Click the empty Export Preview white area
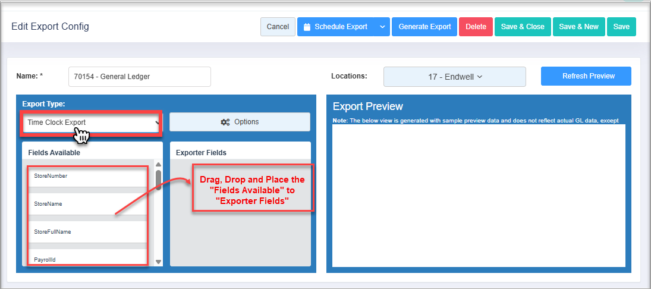The image size is (651, 289). click(x=479, y=196)
